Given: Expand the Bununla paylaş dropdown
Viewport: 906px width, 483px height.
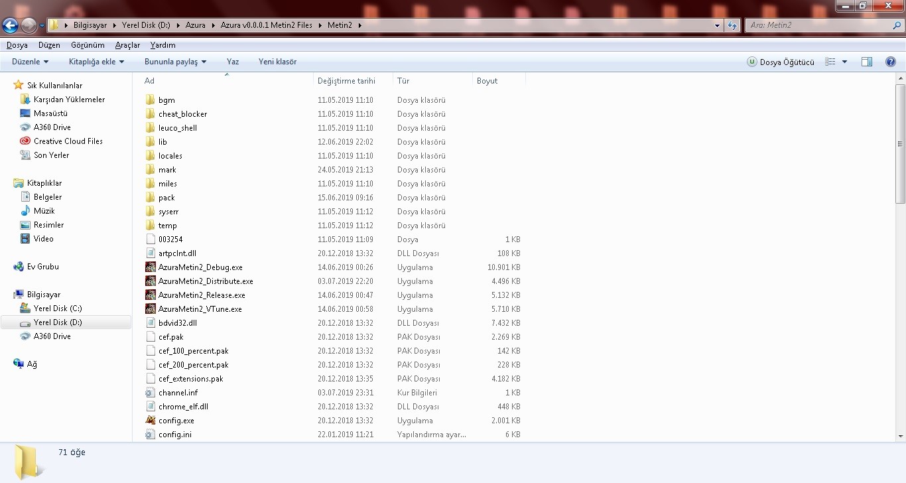Looking at the screenshot, I should click(x=175, y=62).
